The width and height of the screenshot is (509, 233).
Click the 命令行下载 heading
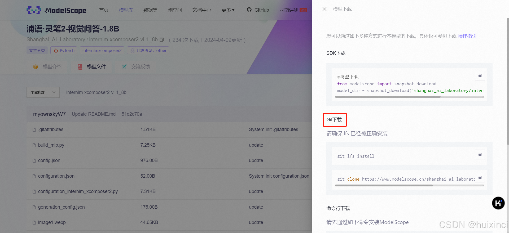pos(338,208)
